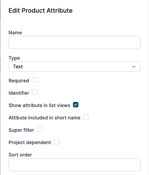This screenshot has height=175, width=149.
Task: Open the Type dropdown showing Text
Action: [74, 67]
